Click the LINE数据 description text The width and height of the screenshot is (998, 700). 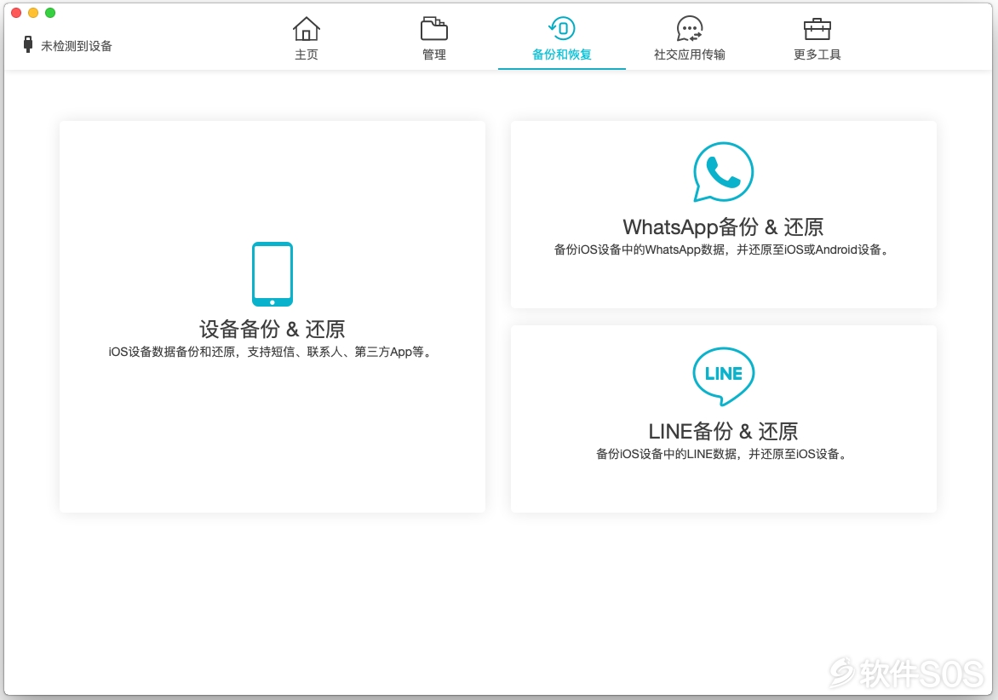click(722, 454)
